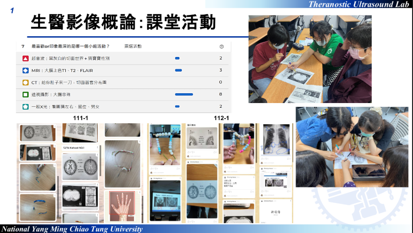
Task: Open the chest X-ray image with blue markings
Action: pyautogui.click(x=276, y=141)
